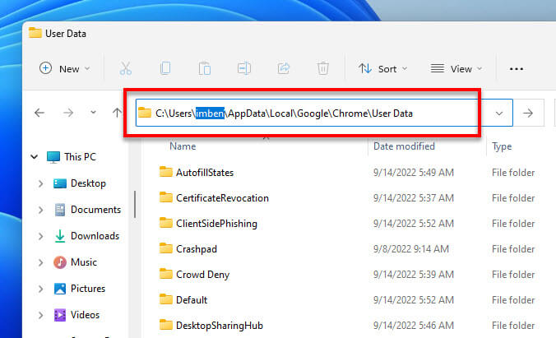Click the Crashpad date 9/8/2022 9:14 AM
Image resolution: width=556 pixels, height=338 pixels.
[x=411, y=249]
